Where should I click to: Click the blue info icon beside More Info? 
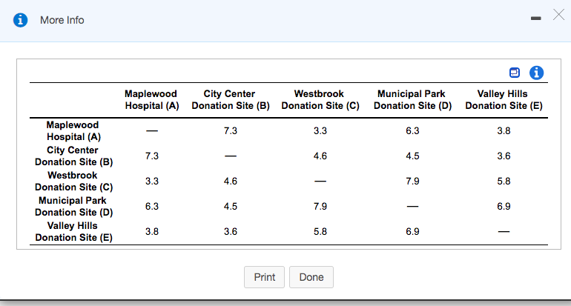(21, 20)
